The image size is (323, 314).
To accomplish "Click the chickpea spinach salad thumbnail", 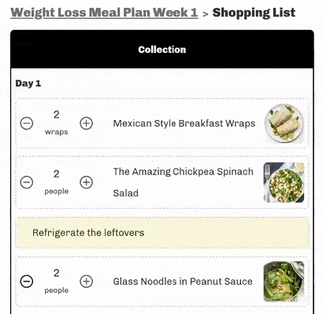I will coord(284,182).
